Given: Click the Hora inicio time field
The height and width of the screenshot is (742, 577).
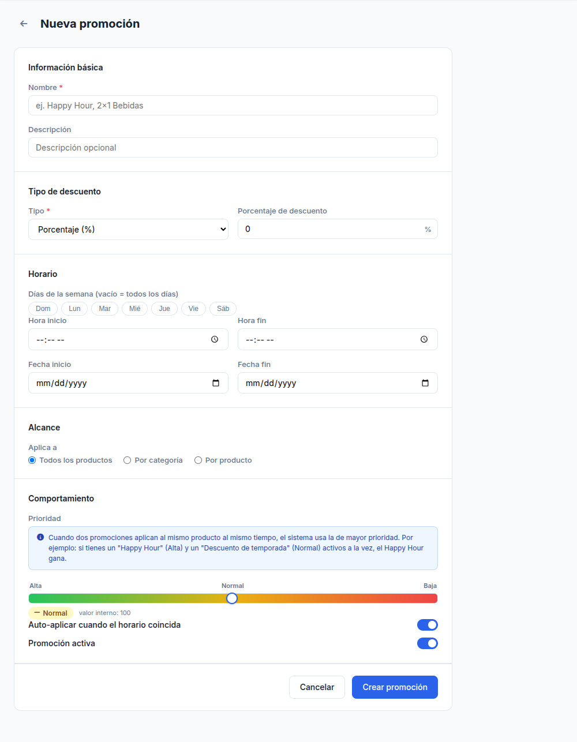Looking at the screenshot, I should 128,339.
